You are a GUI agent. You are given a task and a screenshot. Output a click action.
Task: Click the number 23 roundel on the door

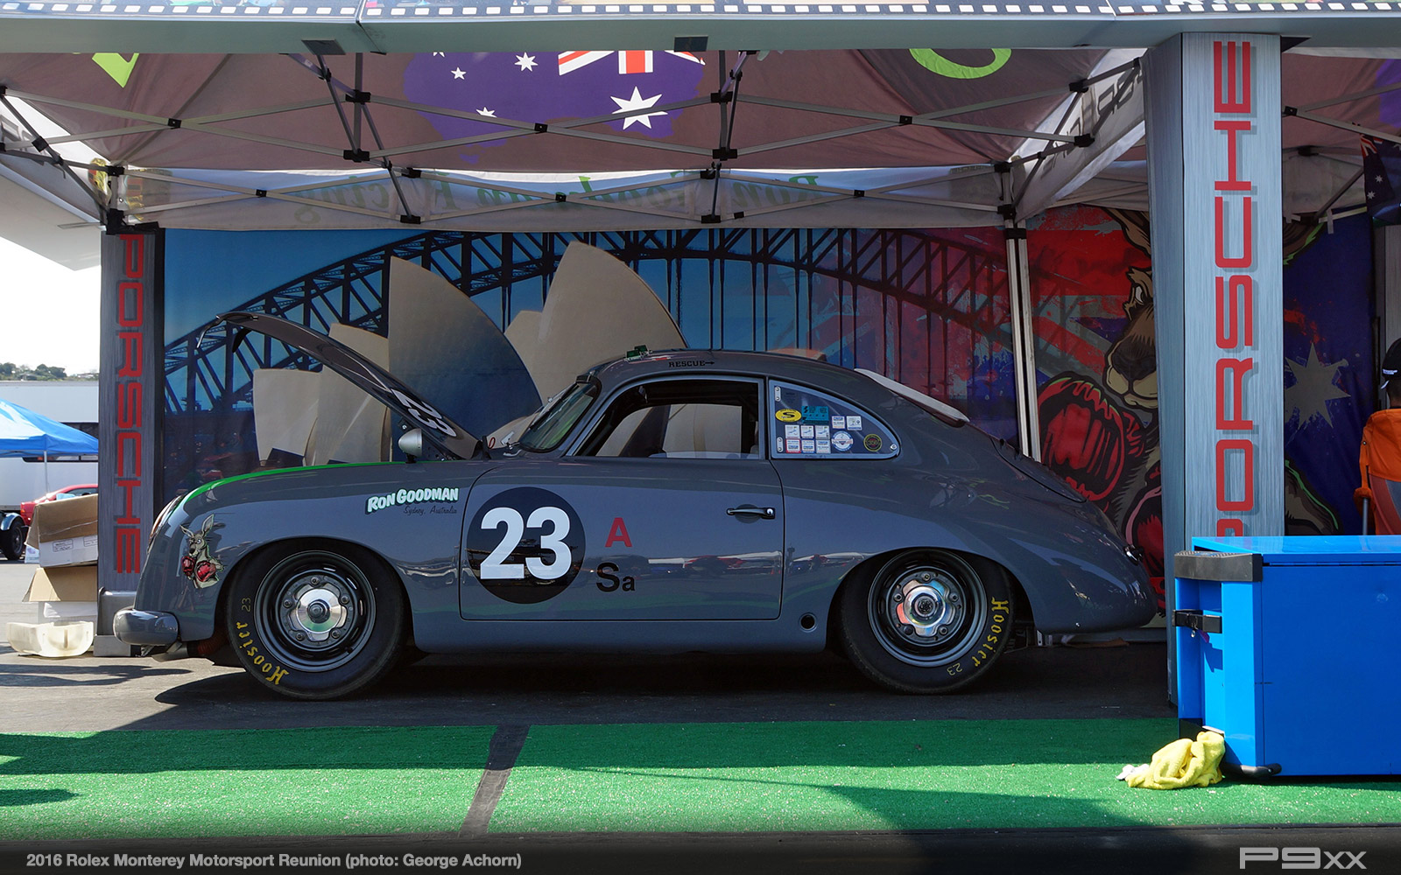click(x=525, y=545)
